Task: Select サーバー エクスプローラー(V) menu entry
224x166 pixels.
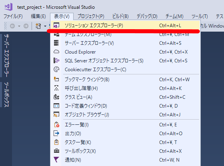Action: (x=126, y=43)
